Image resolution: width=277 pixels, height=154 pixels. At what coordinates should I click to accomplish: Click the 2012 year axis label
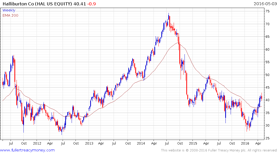pyautogui.click(x=37, y=143)
